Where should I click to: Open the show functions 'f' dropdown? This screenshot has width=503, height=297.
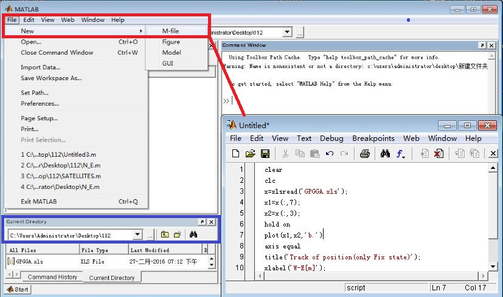[x=401, y=154]
